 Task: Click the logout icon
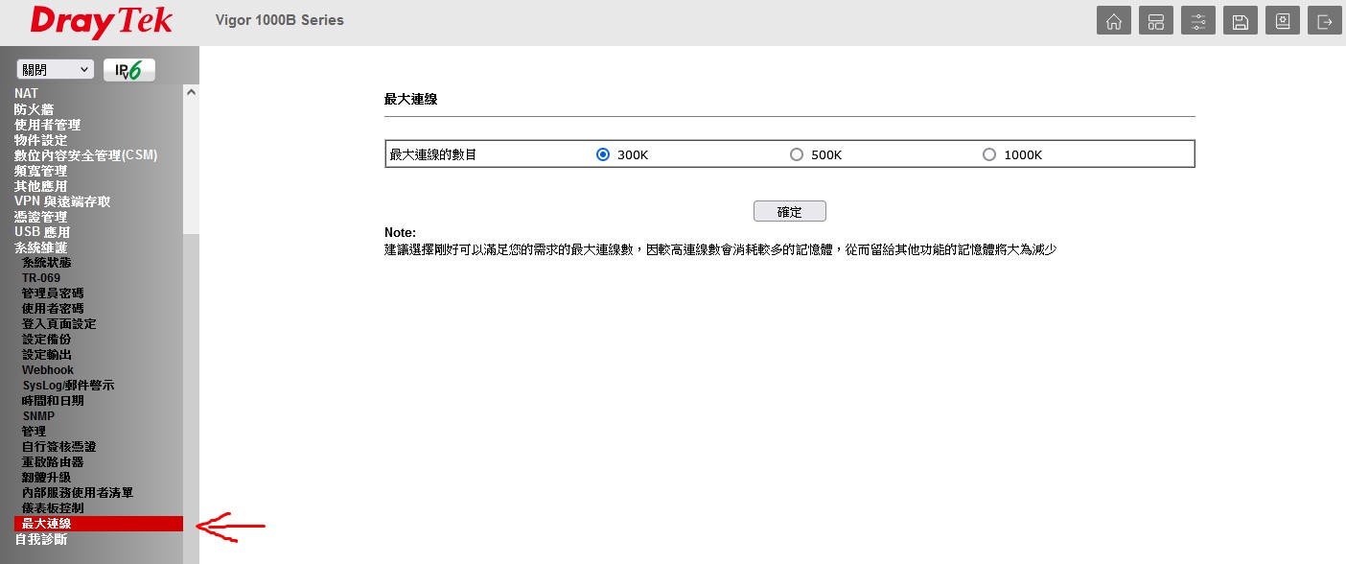1324,22
